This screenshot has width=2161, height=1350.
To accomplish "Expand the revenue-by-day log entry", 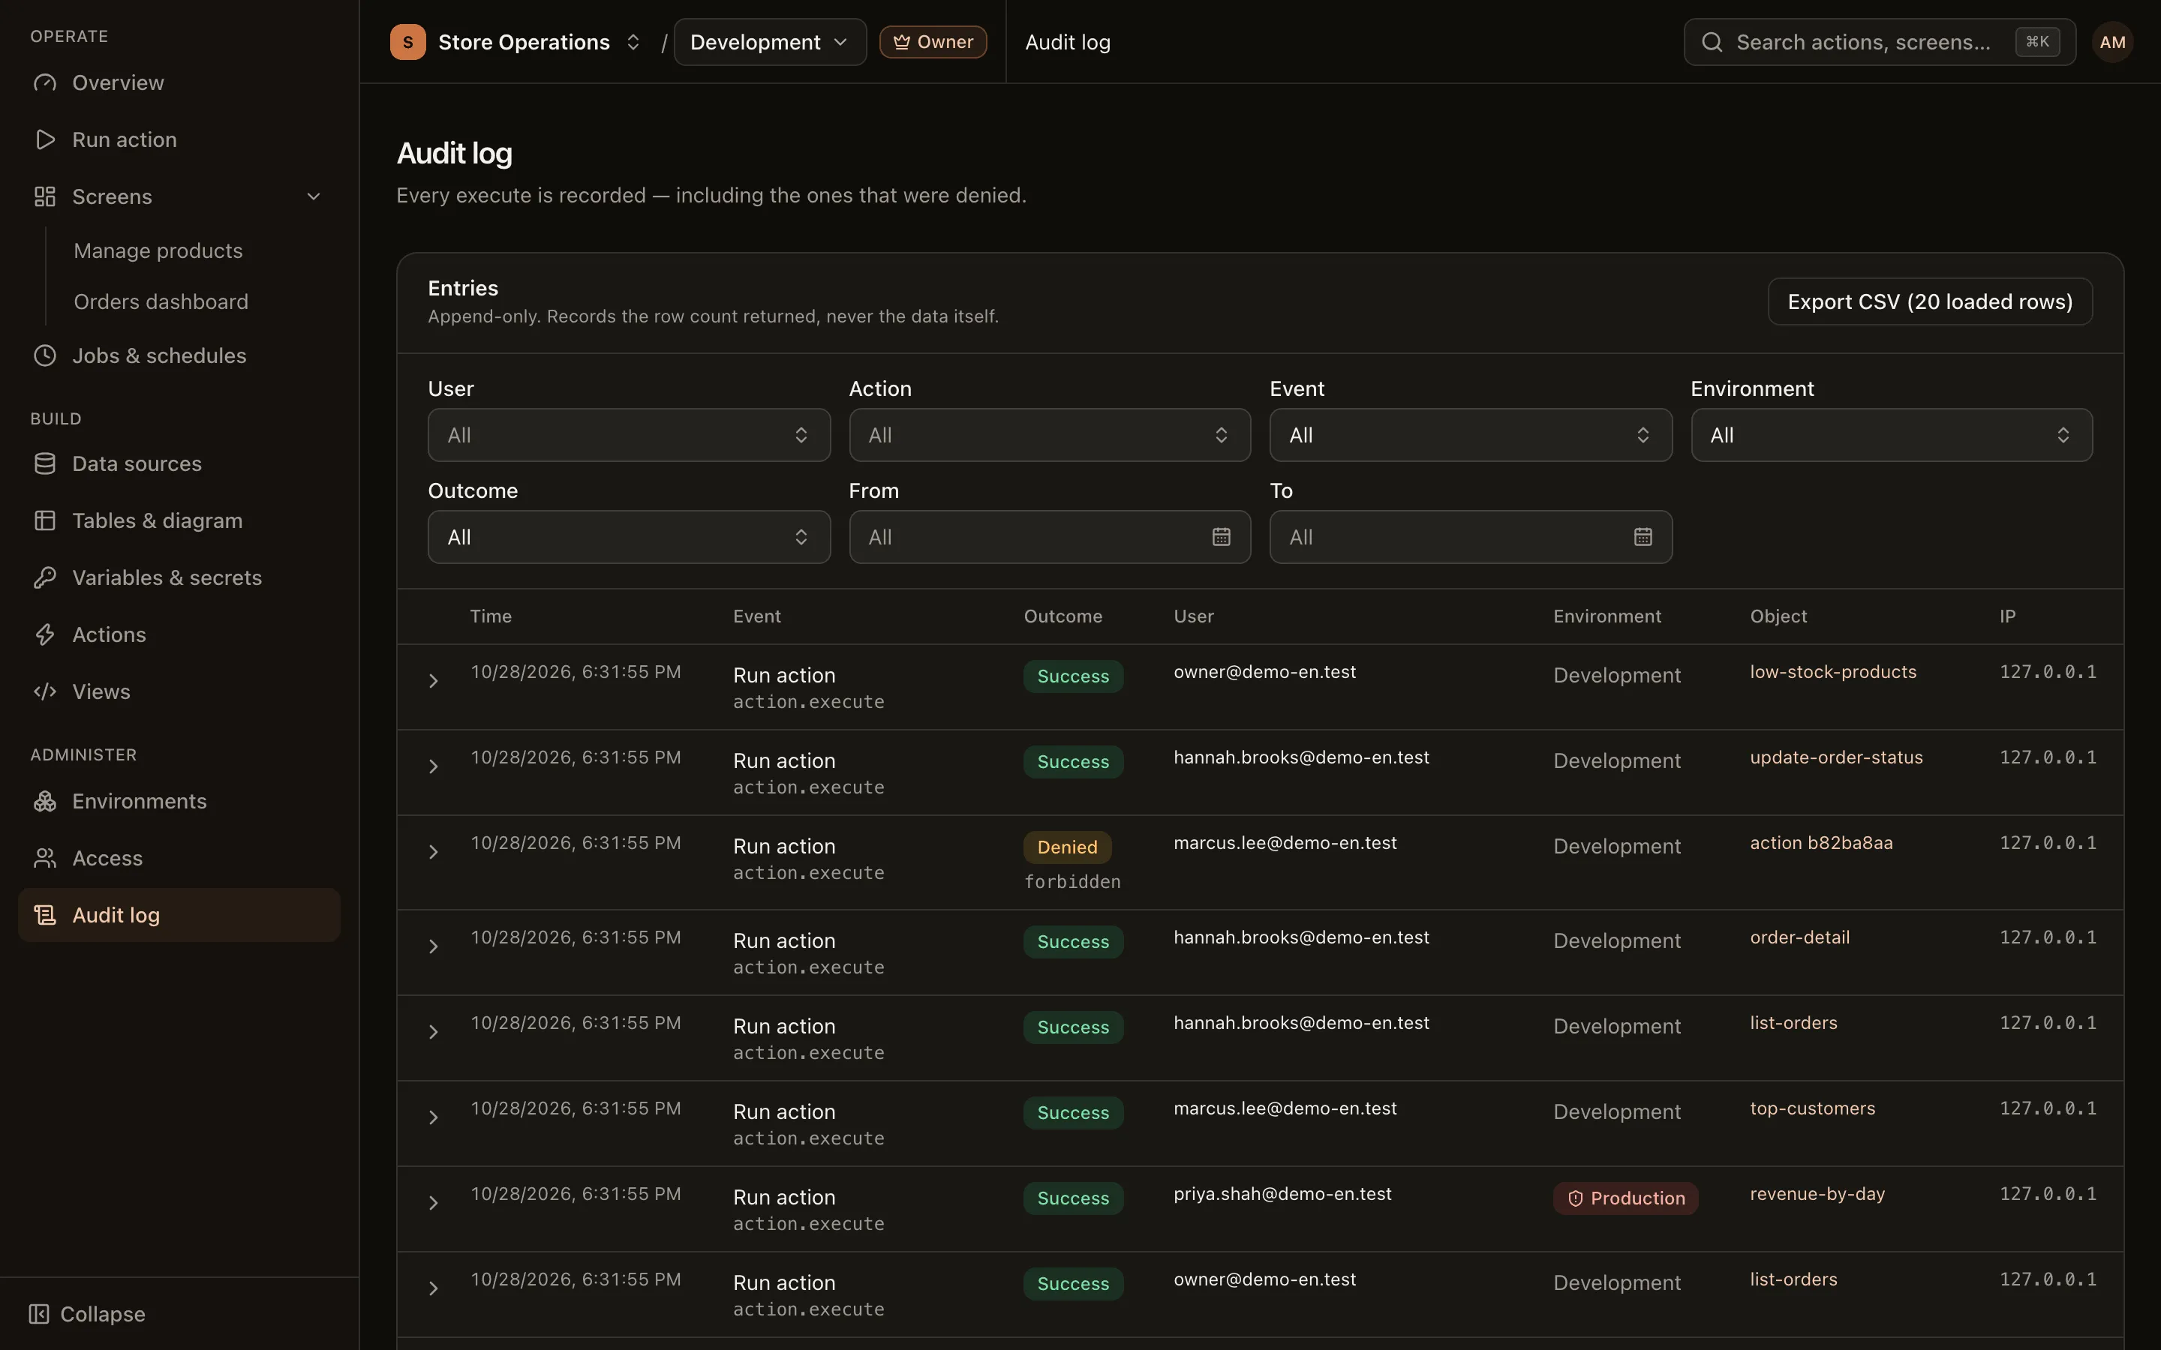I will (433, 1203).
